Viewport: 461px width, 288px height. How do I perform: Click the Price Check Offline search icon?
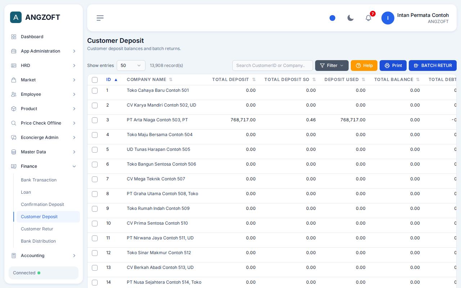[14, 123]
